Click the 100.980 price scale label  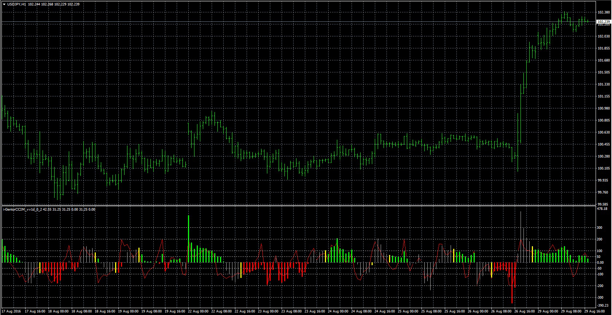(x=604, y=108)
